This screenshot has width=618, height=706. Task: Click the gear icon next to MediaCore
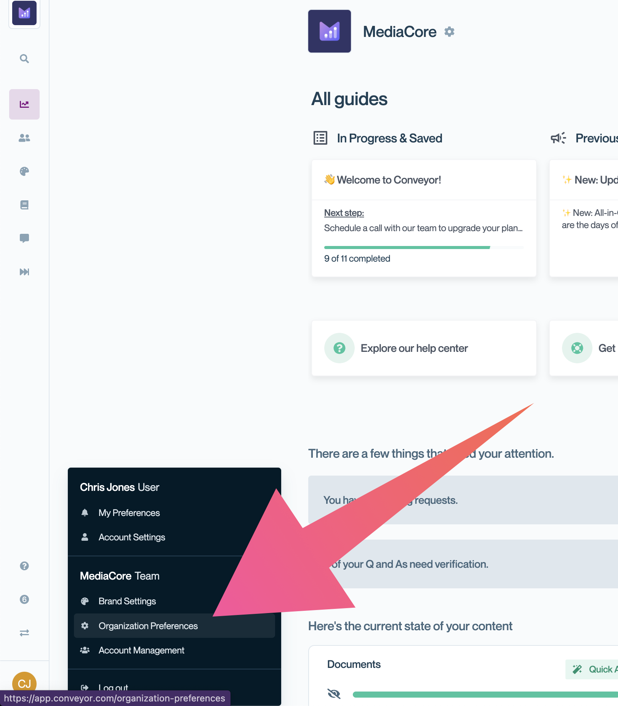coord(450,32)
